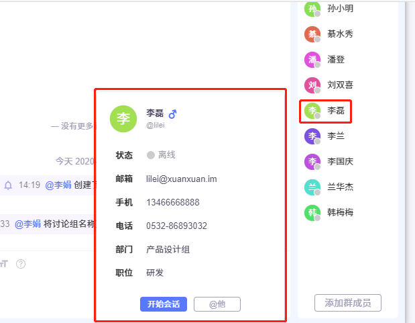Click 綦水秀's avatar icon
This screenshot has width=415, height=323.
(x=312, y=34)
